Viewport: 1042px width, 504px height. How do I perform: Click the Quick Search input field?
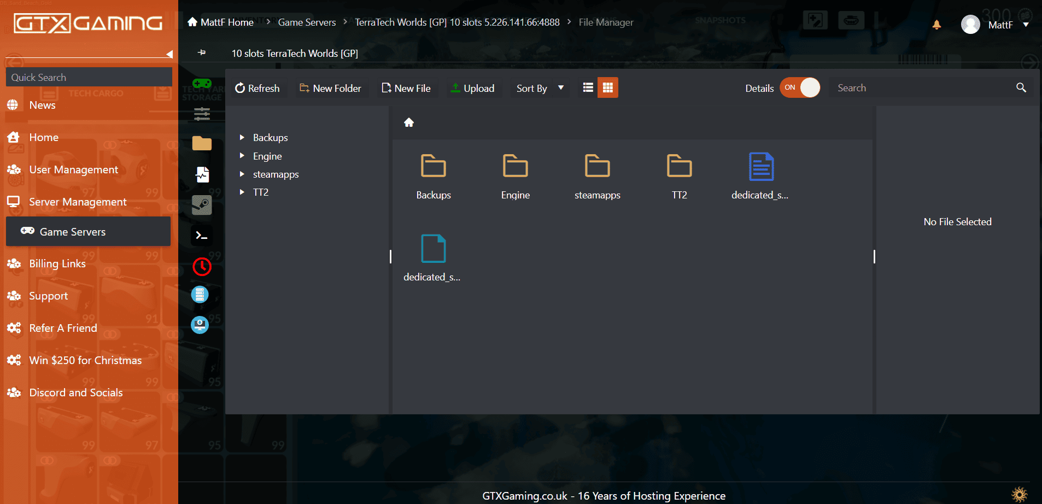pos(89,78)
